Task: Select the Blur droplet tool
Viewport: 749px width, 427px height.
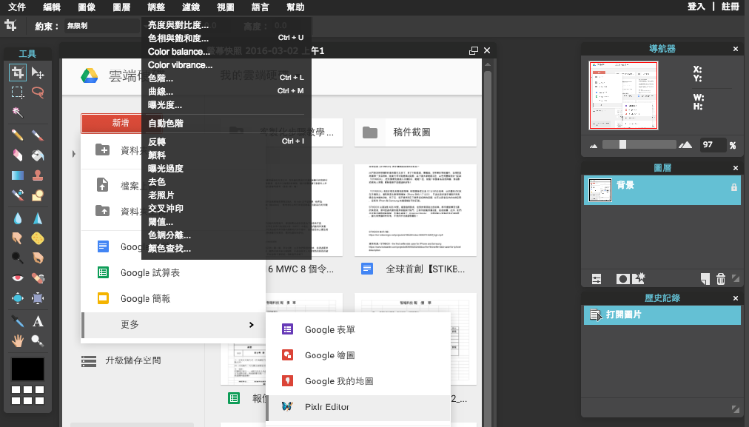Action: point(18,218)
